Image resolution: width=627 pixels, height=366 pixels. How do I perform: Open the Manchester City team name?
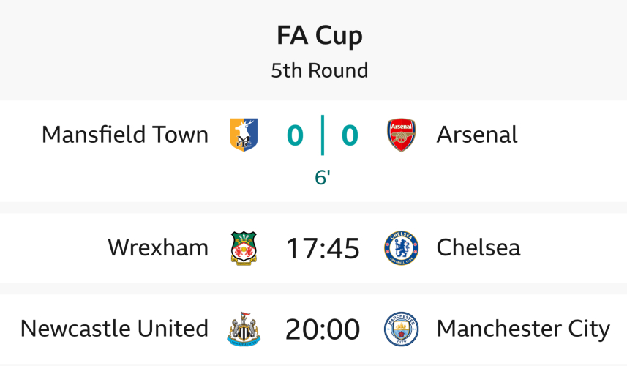523,329
